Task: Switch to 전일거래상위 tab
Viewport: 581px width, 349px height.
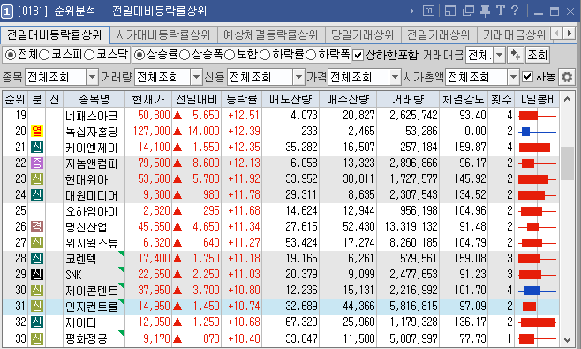Action: click(439, 34)
